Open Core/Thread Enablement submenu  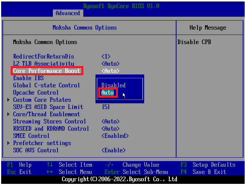point(46,114)
